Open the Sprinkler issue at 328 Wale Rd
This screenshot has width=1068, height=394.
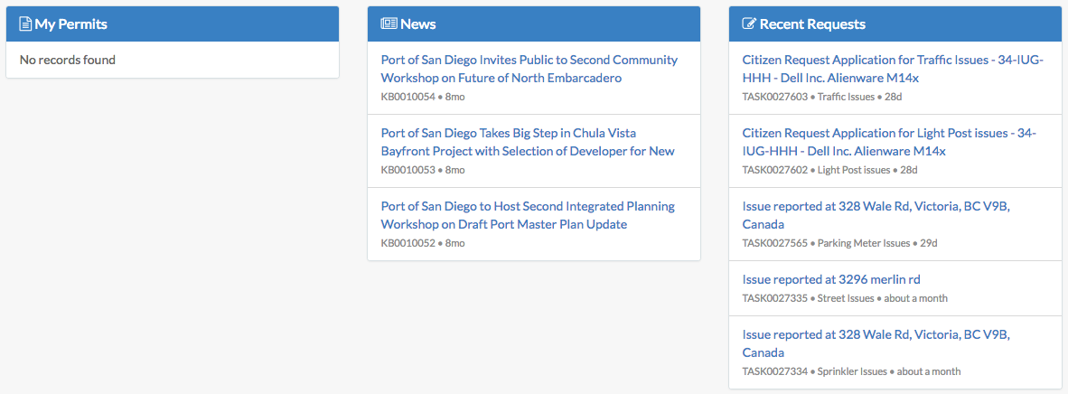(x=876, y=343)
